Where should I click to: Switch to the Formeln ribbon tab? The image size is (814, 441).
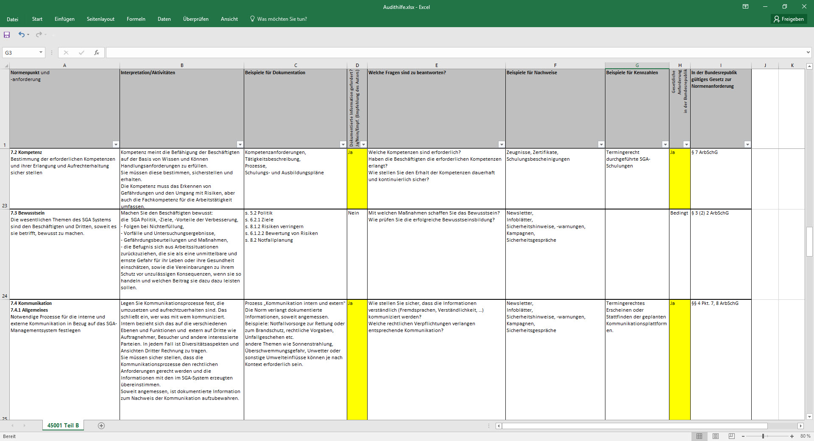(136, 19)
